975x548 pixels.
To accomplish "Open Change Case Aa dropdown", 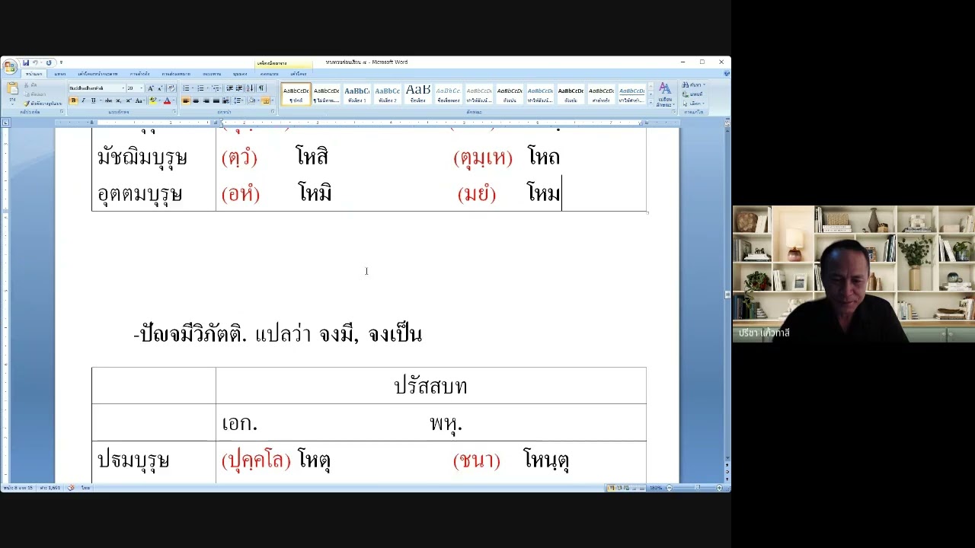I will click(139, 100).
